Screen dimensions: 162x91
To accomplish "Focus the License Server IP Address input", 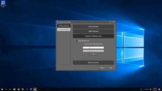I will click(x=93, y=48).
